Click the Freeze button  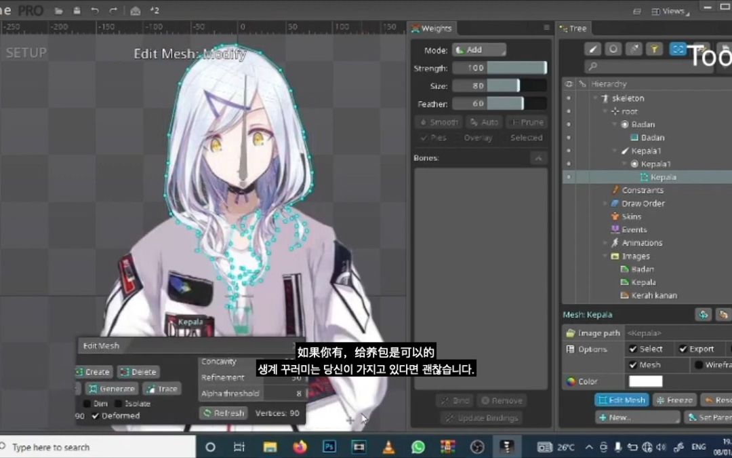674,400
